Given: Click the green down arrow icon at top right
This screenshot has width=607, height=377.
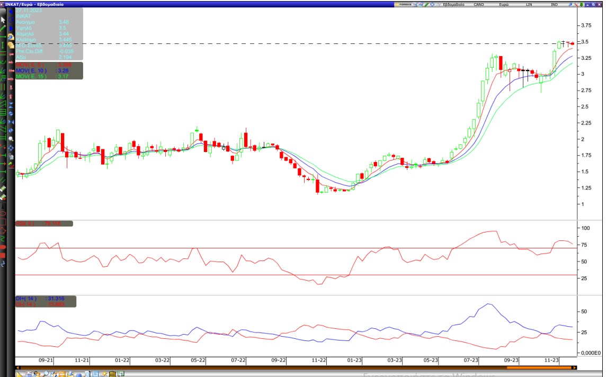Looking at the screenshot, I should click(581, 4).
